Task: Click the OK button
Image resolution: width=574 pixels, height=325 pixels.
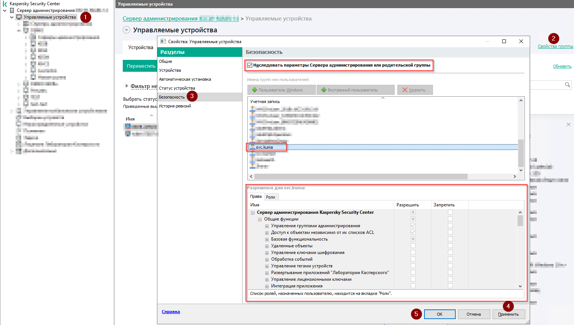Action: click(x=440, y=314)
